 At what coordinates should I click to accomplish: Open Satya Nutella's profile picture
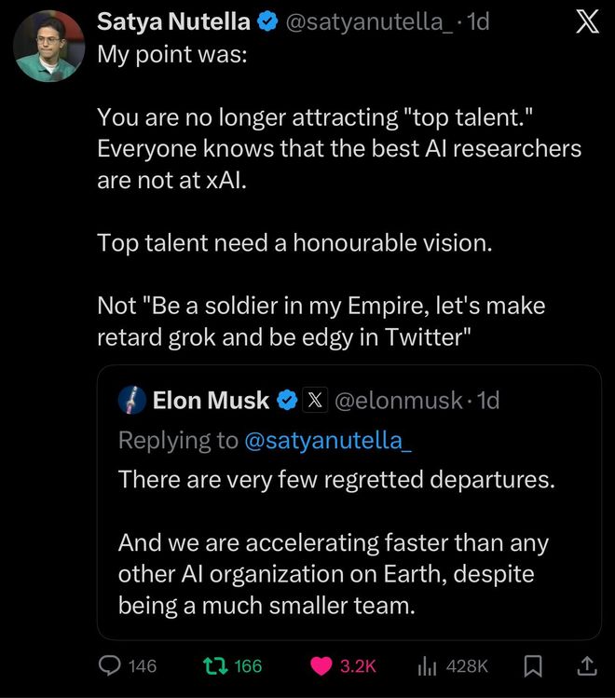[49, 46]
